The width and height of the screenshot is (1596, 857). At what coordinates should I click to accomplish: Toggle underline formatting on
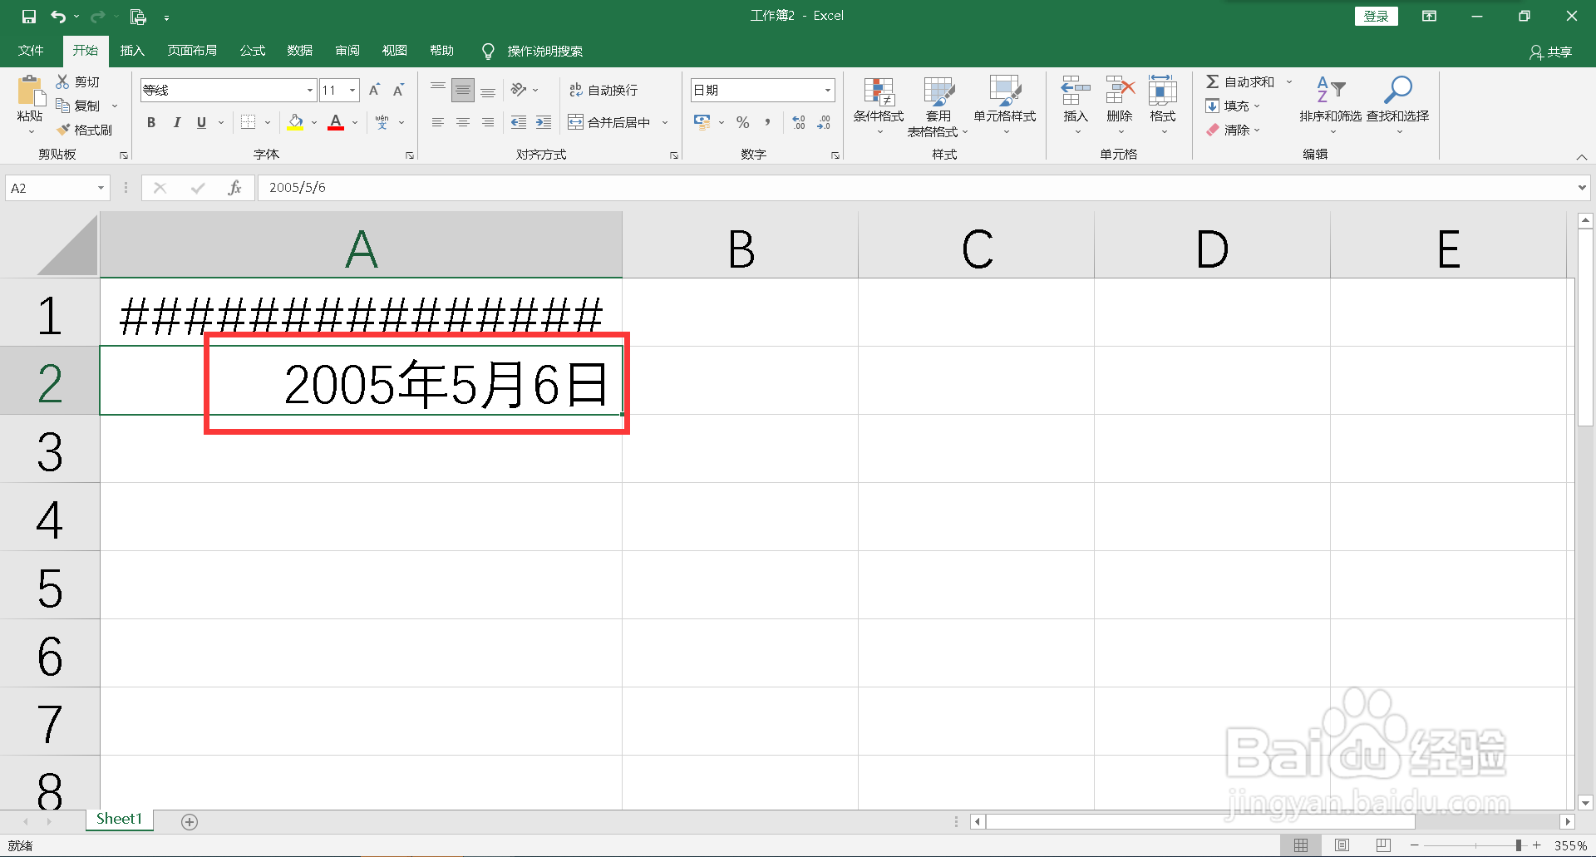coord(200,122)
